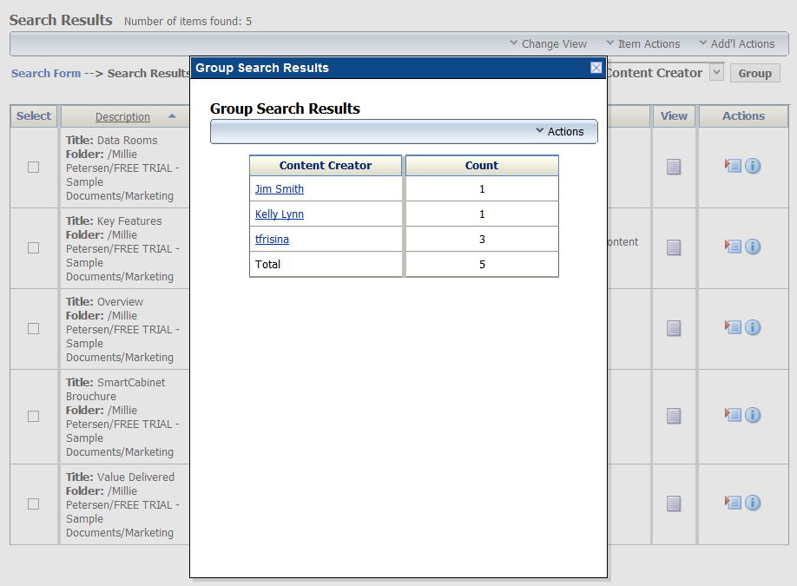View the Data Rooms document
The image size is (797, 586).
(x=674, y=167)
